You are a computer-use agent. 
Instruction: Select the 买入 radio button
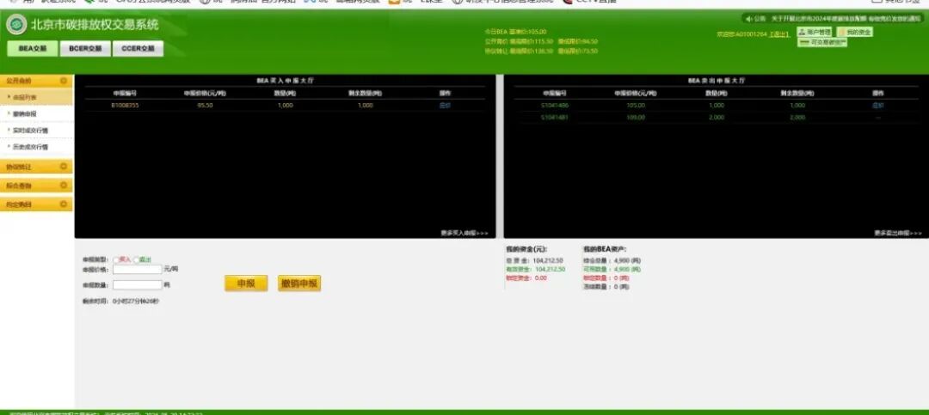tap(115, 259)
